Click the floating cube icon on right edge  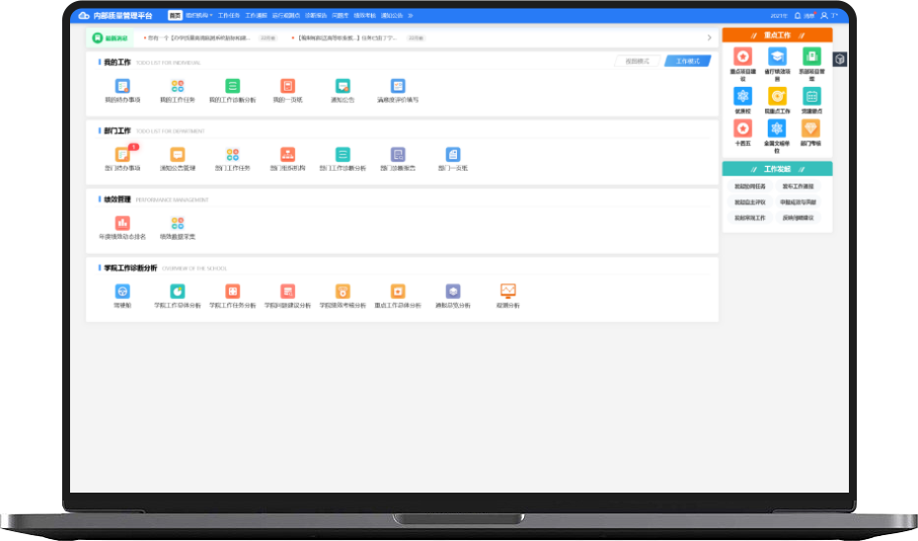(839, 59)
